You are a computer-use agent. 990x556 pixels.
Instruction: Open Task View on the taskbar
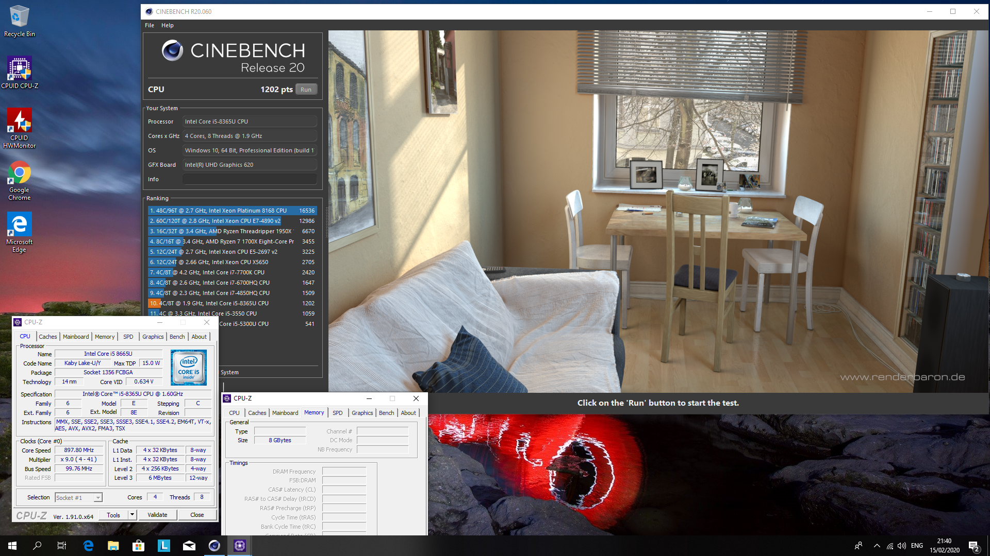62,546
